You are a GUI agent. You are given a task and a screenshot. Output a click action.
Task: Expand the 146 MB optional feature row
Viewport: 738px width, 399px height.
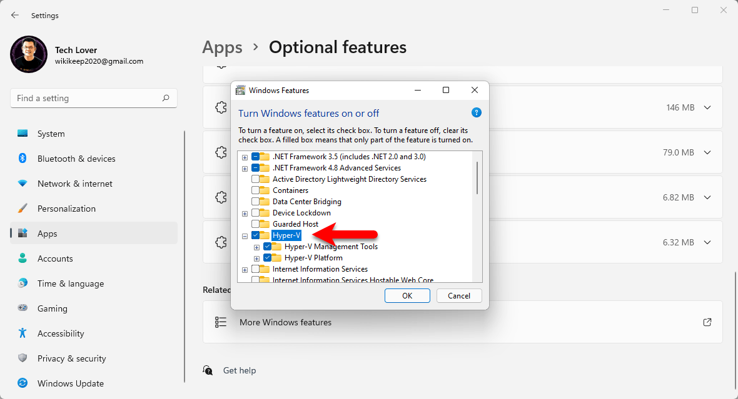[707, 107]
